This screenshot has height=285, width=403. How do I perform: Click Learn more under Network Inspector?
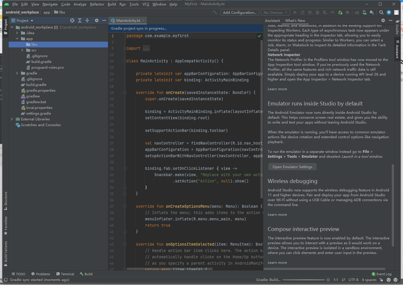click(x=277, y=89)
